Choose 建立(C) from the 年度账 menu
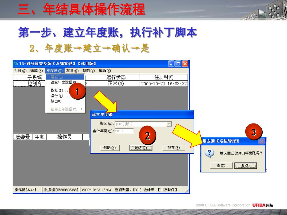The image size is (287, 215). pyautogui.click(x=65, y=77)
